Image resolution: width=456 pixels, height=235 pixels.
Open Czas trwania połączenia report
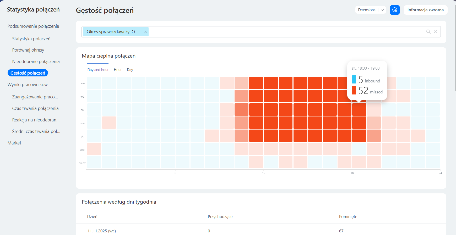coord(35,108)
